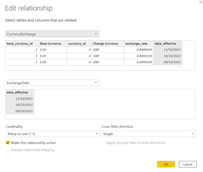Expand the Cardinality dropdown

(x=53, y=134)
